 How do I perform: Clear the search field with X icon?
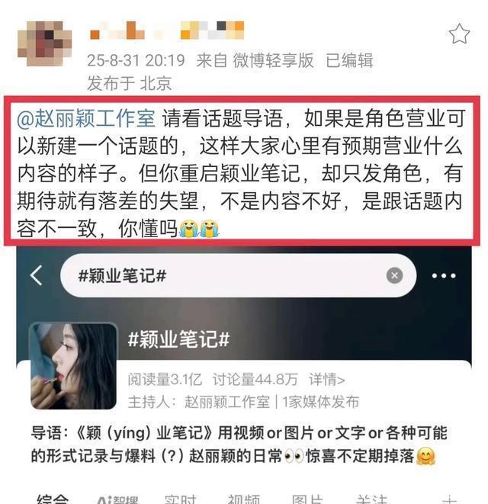[x=394, y=275]
